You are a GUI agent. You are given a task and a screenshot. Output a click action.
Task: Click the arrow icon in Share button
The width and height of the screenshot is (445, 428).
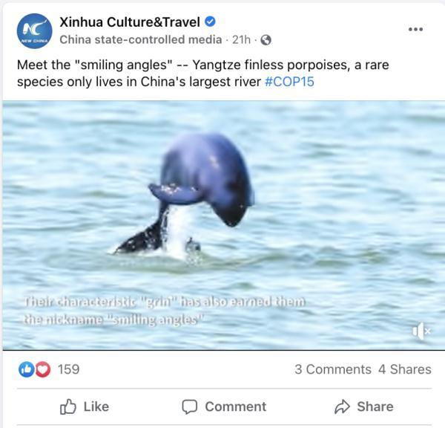point(342,406)
